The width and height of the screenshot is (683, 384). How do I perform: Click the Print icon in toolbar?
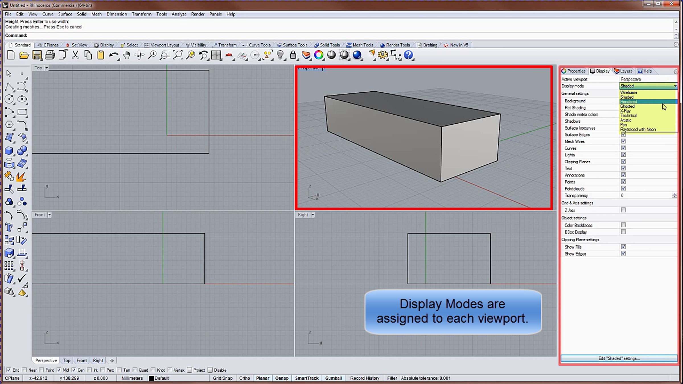pos(50,55)
